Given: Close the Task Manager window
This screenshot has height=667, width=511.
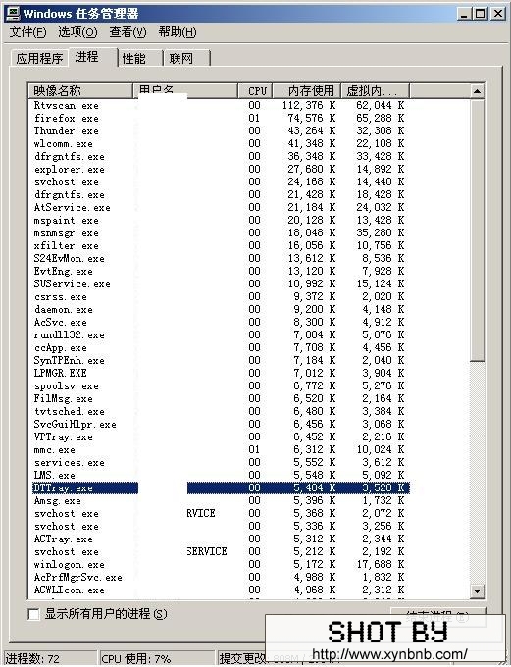Looking at the screenshot, I should coord(497,14).
